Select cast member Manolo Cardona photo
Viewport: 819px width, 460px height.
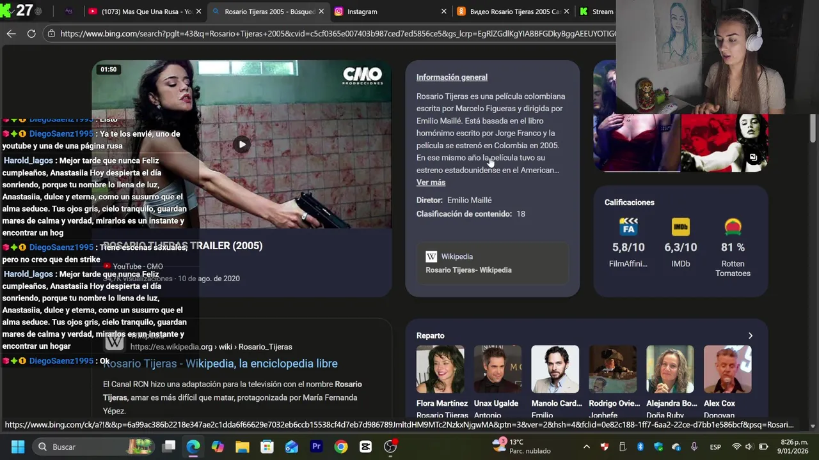tap(555, 369)
